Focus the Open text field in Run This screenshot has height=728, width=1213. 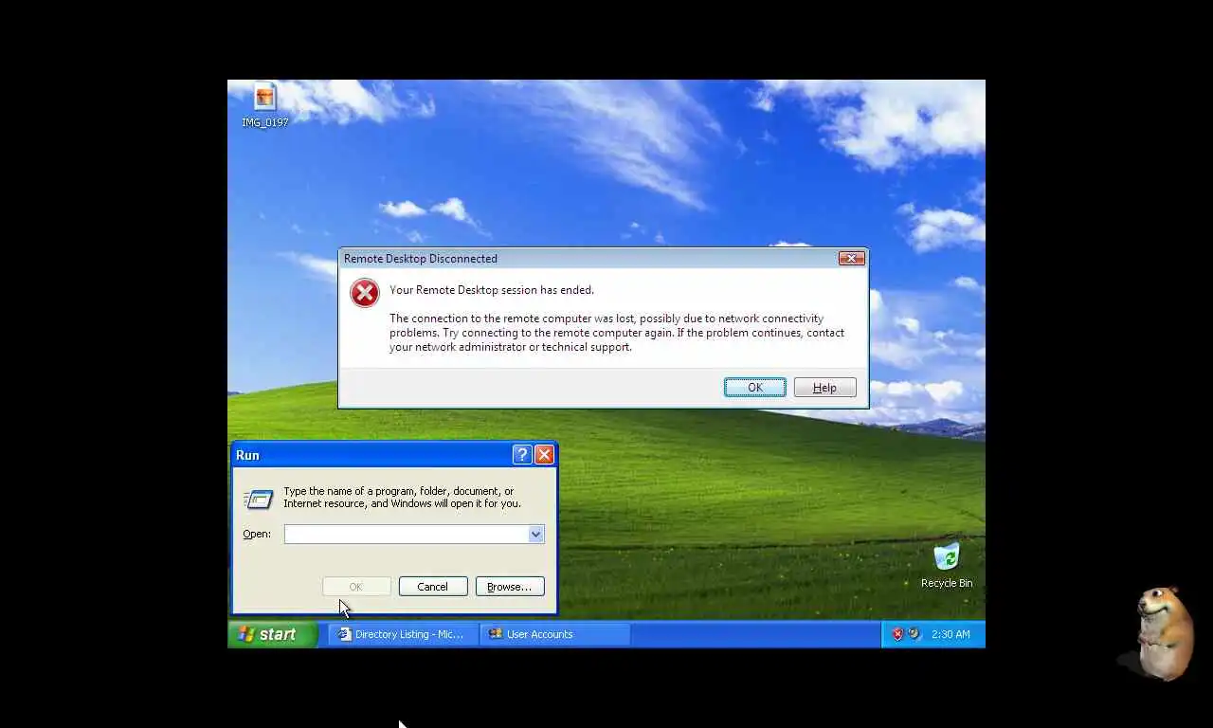(407, 534)
